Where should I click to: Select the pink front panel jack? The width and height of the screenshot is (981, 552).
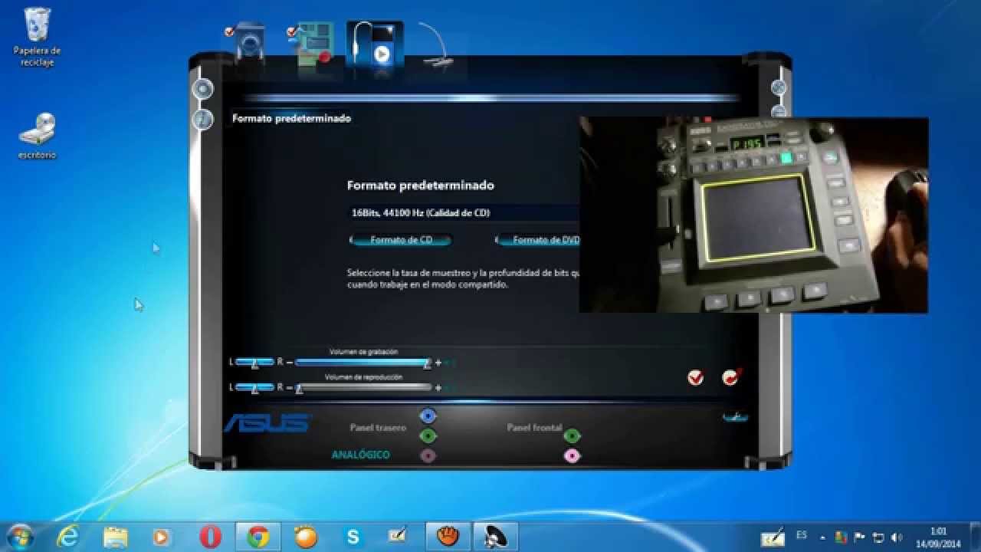(x=571, y=456)
